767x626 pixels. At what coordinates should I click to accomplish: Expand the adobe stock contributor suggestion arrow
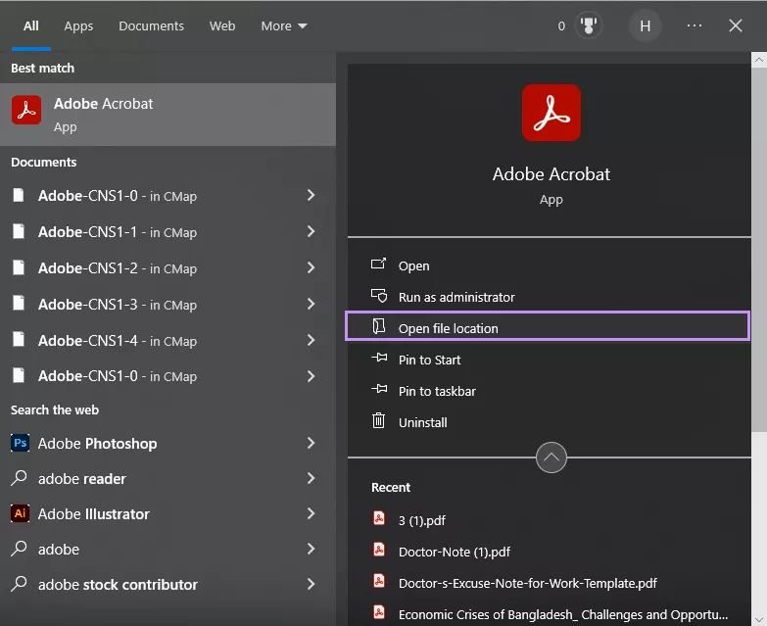coord(311,585)
